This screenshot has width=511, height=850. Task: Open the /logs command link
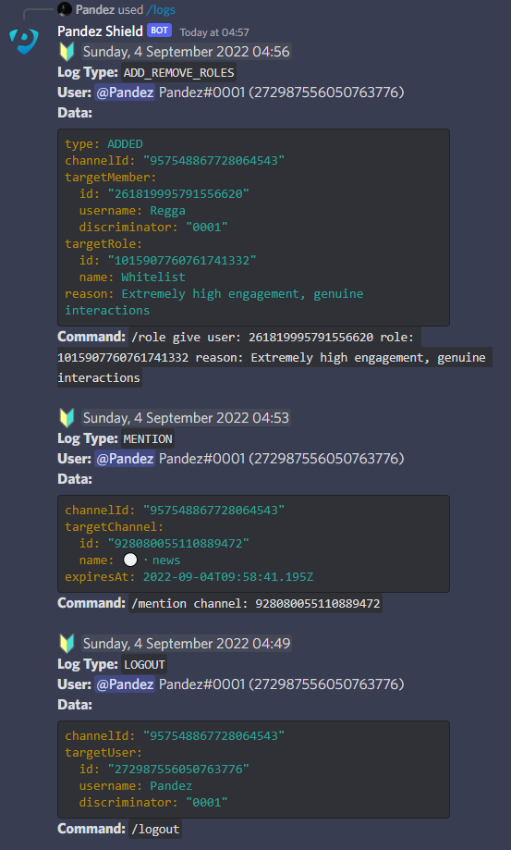[x=160, y=10]
